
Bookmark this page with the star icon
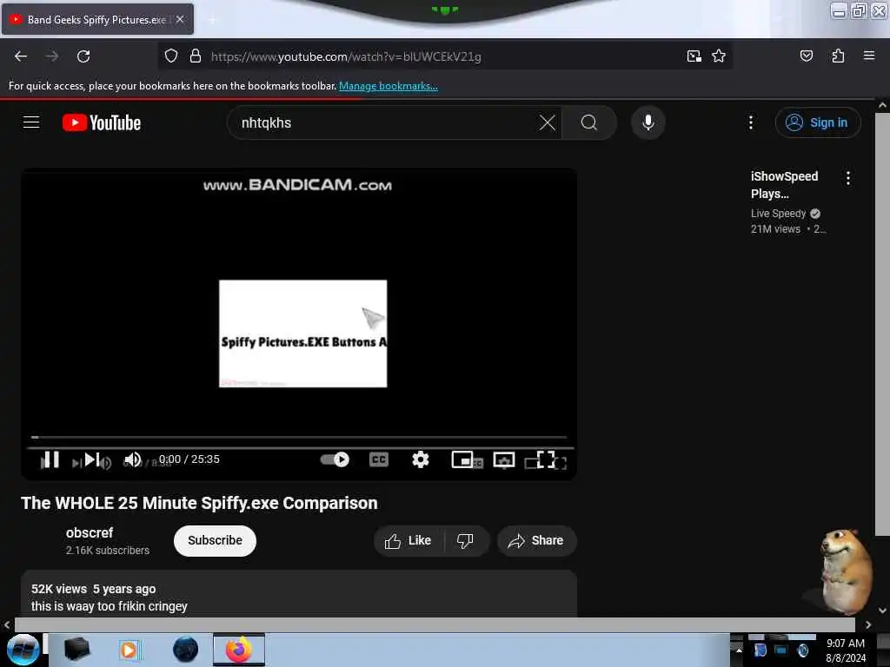click(x=719, y=56)
